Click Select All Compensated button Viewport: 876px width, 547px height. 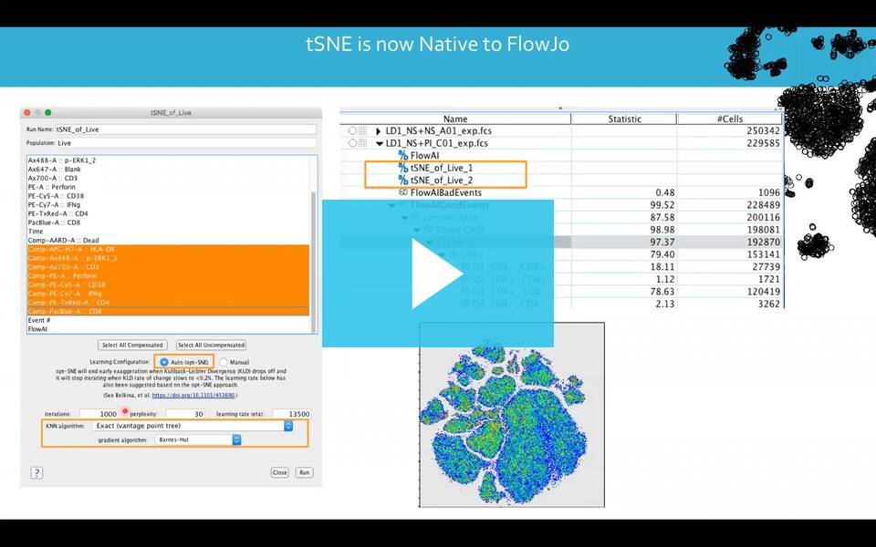coord(132,345)
